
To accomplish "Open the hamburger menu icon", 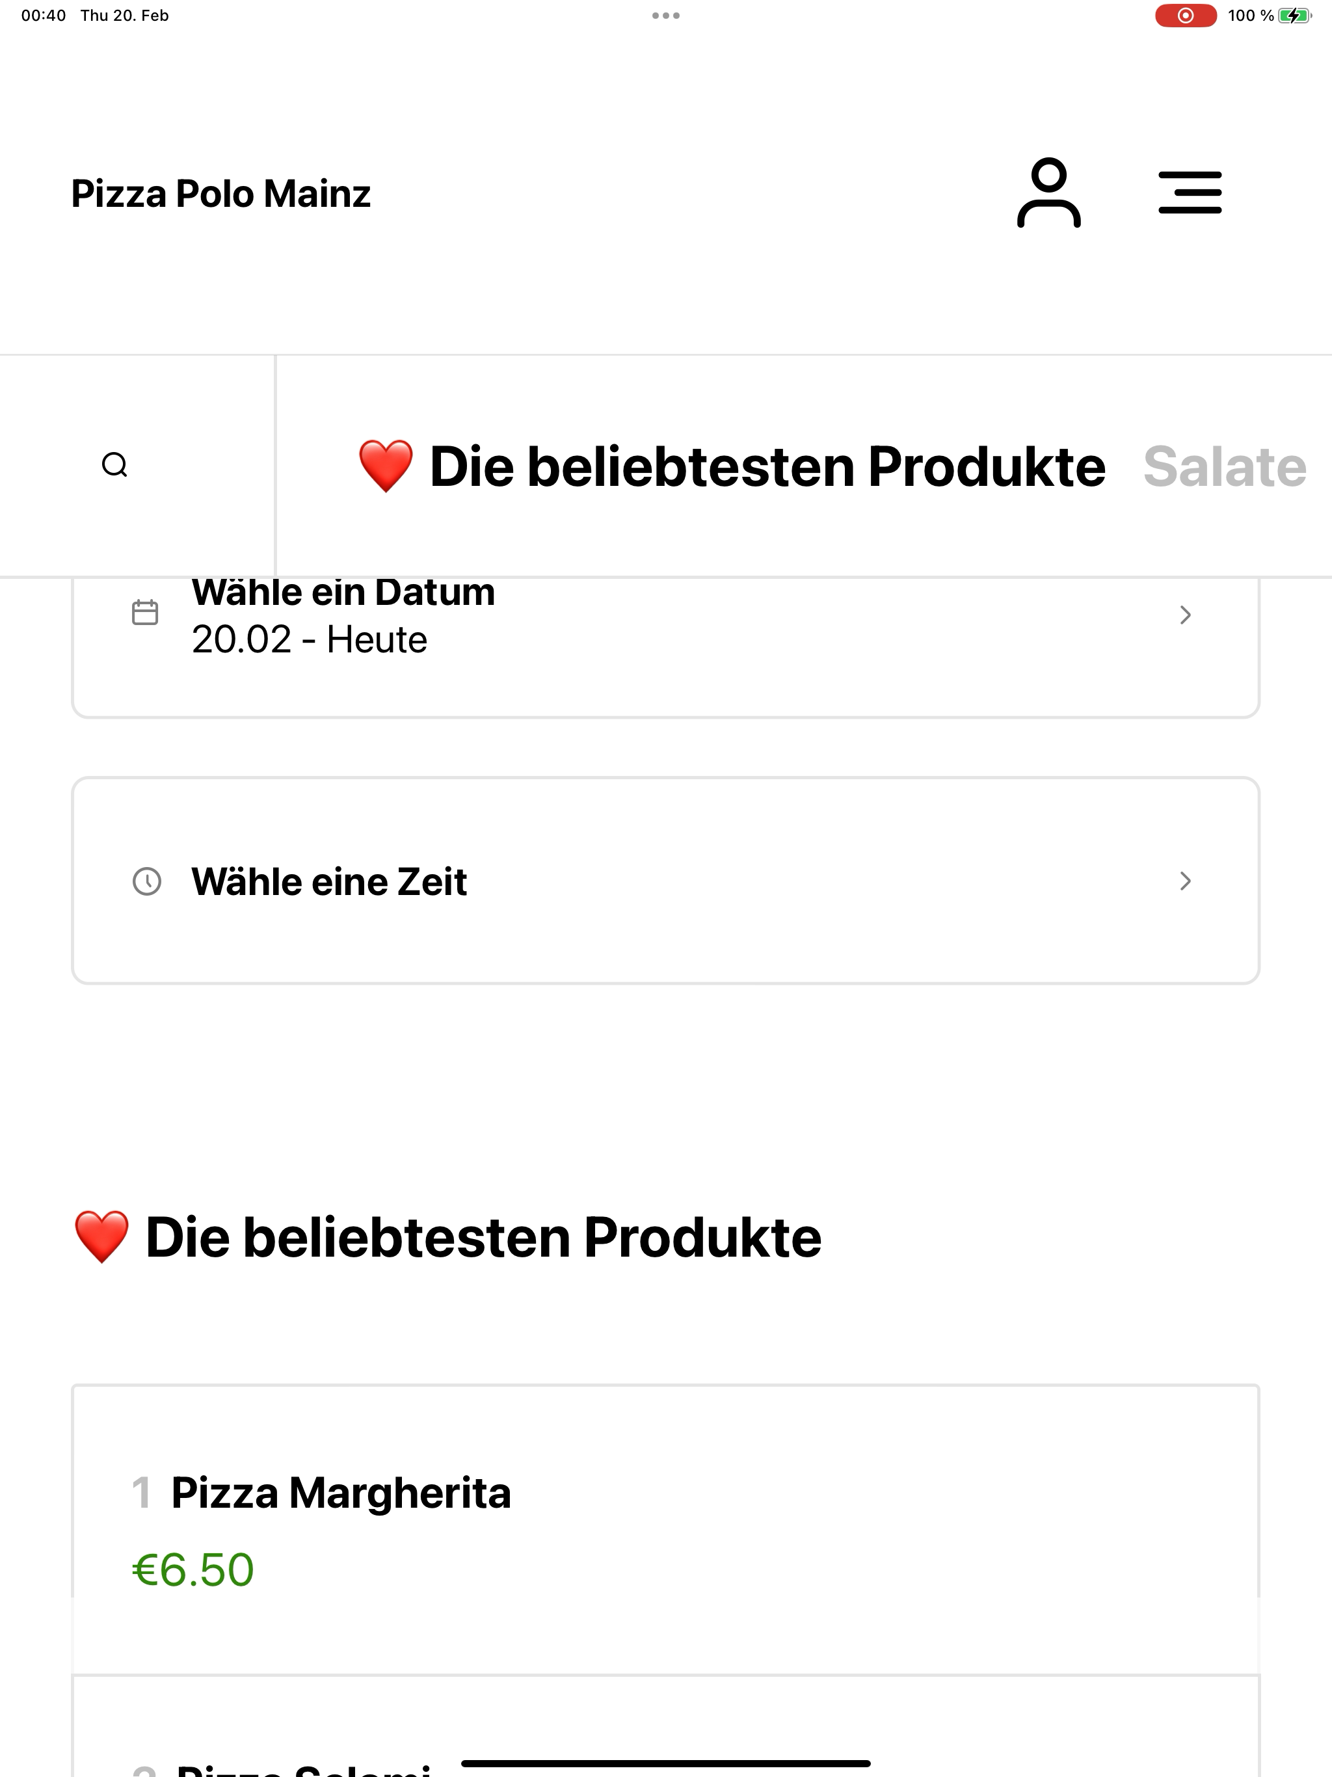I will [1190, 193].
